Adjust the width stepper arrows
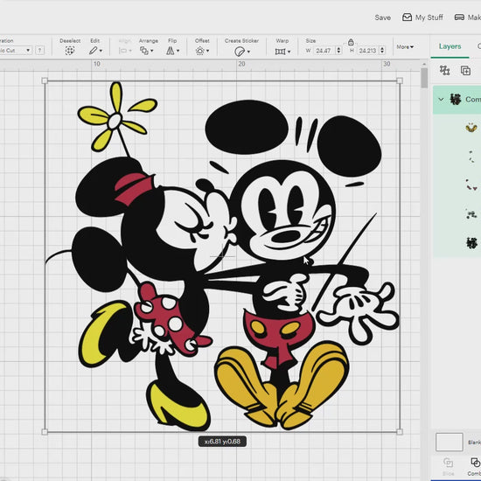Image resolution: width=481 pixels, height=481 pixels. (x=338, y=51)
